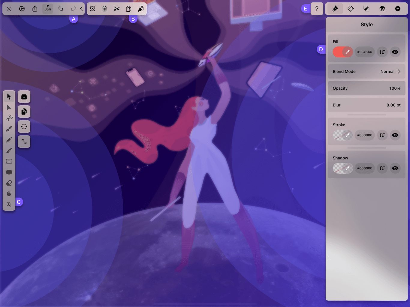Toggle rotate mode button
Viewport: 410px width, 307px height.
[24, 127]
